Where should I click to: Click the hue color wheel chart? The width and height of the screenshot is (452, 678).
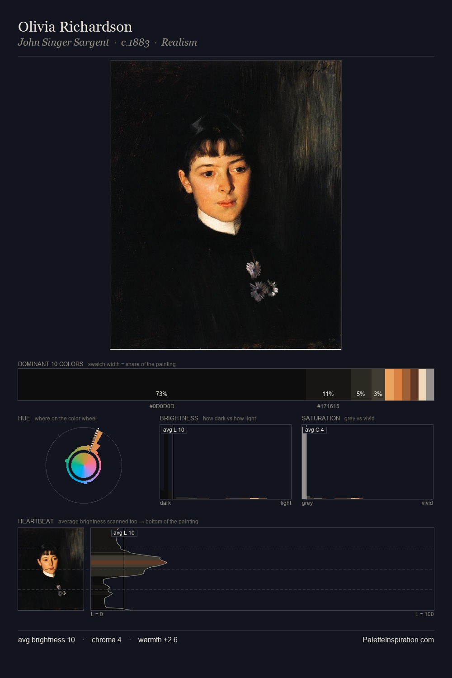(x=84, y=465)
